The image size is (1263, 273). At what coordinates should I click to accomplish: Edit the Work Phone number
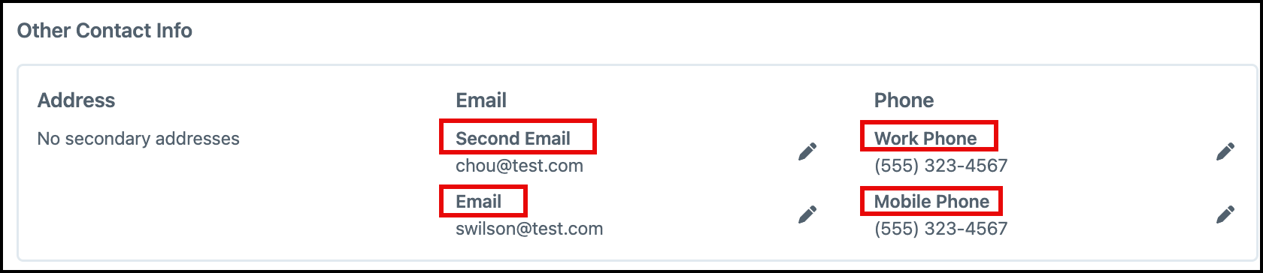tap(1225, 151)
